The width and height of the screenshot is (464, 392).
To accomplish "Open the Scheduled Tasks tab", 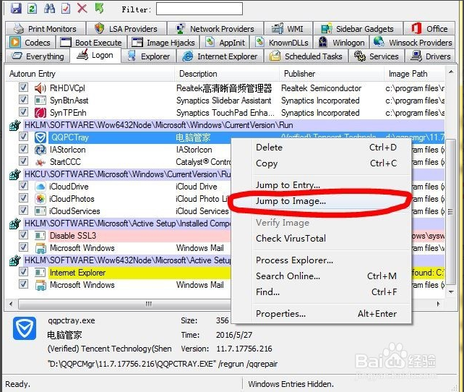I will click(306, 56).
